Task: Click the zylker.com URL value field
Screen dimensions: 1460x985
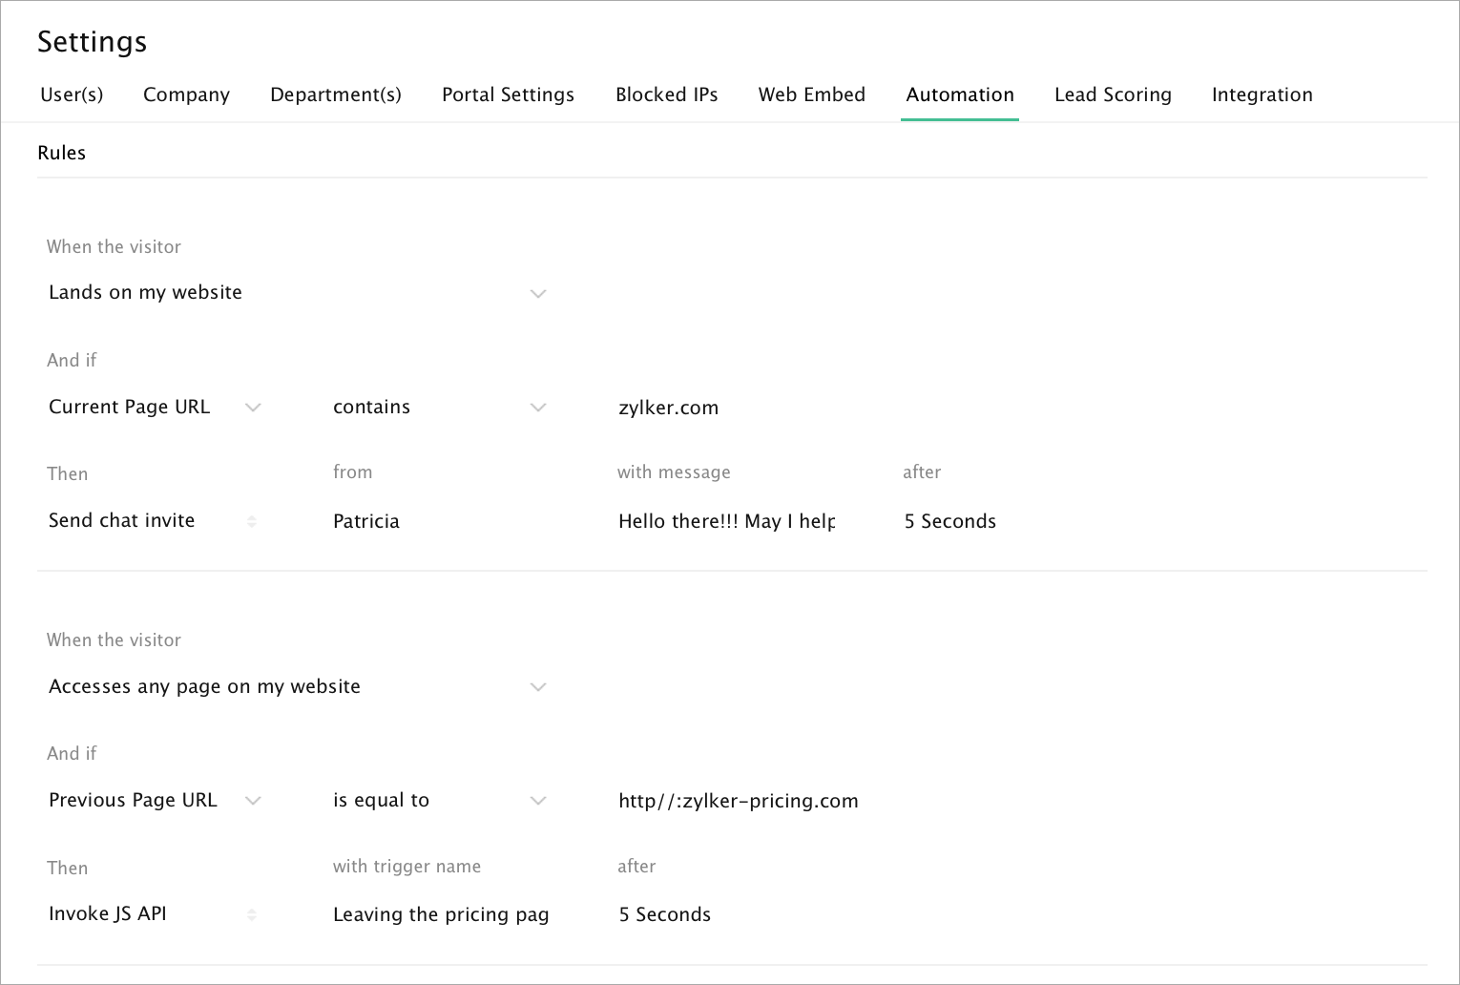Action: (x=668, y=408)
